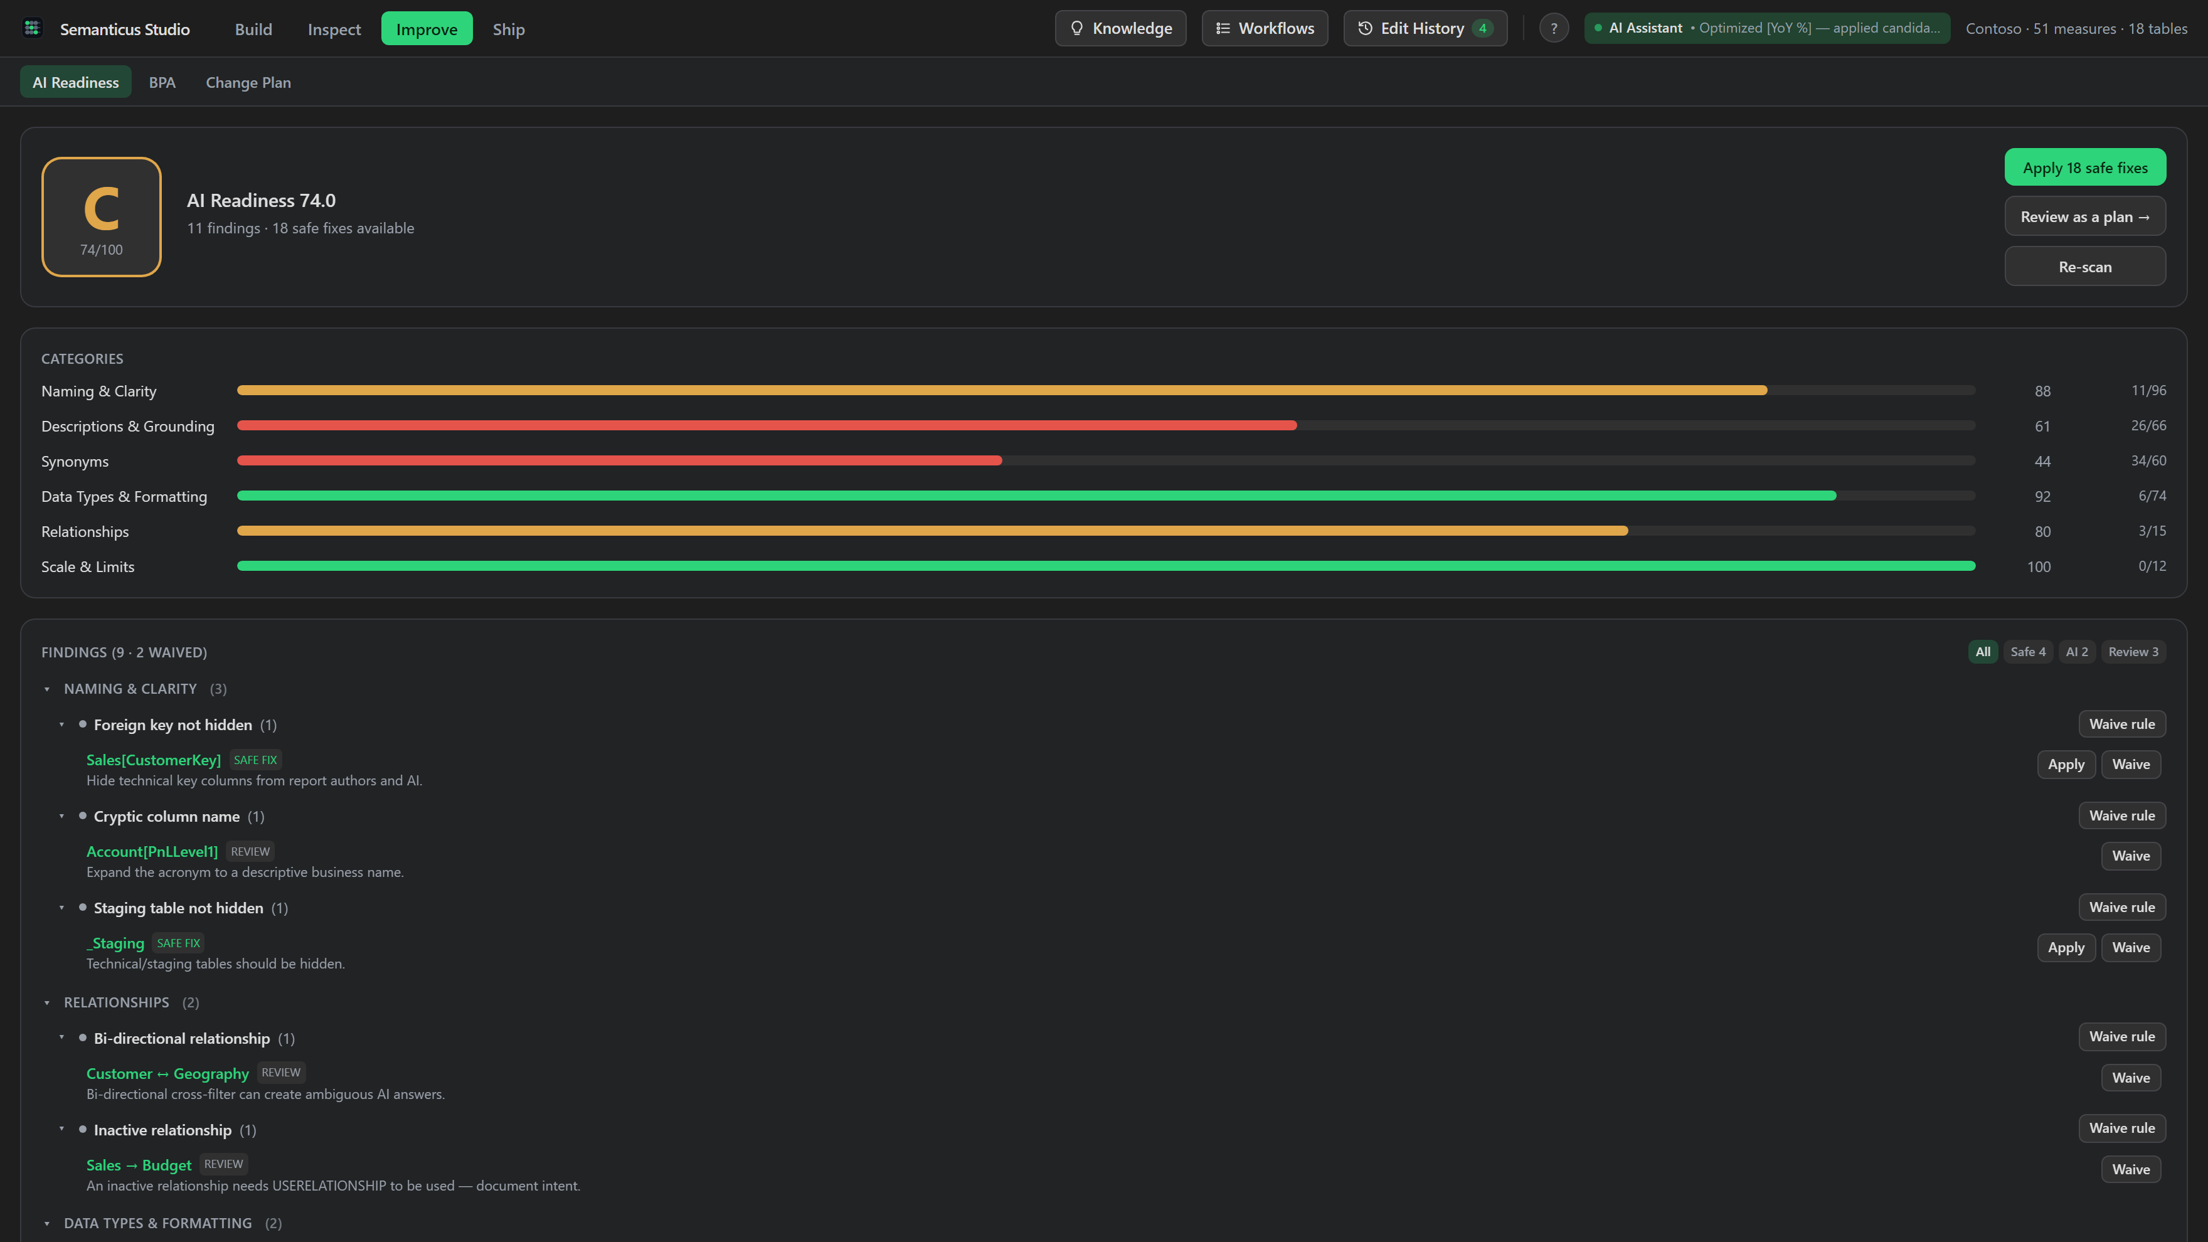Filter findings by AI 2
Screen dimensions: 2208x1242
(2077, 652)
